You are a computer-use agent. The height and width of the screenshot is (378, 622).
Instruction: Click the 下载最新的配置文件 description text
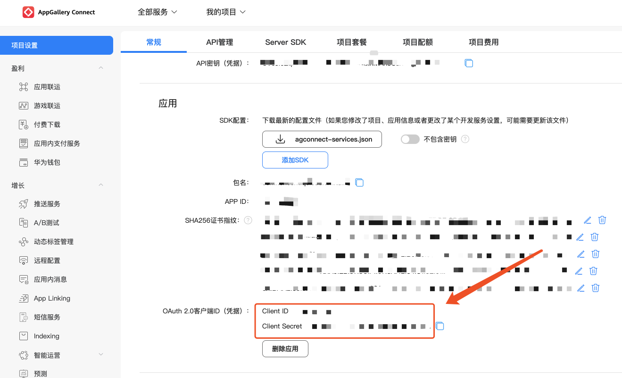click(415, 120)
